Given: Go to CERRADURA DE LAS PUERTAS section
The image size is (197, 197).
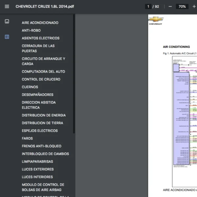Looking at the screenshot, I should coord(38,49).
